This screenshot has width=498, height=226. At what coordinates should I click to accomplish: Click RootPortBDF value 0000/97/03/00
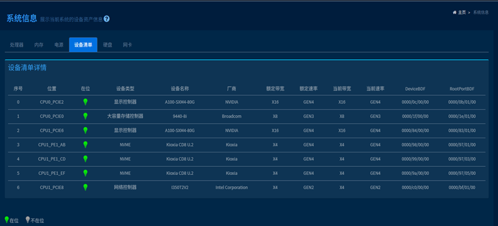point(462,159)
